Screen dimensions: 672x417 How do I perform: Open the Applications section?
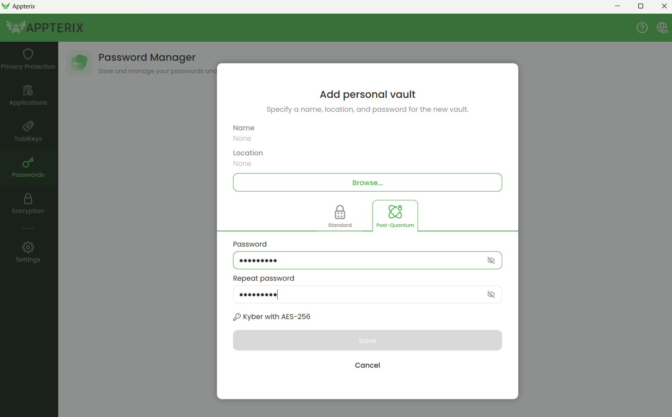click(28, 95)
